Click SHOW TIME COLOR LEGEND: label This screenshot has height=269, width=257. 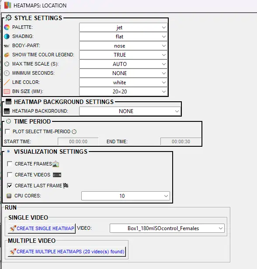[43, 55]
